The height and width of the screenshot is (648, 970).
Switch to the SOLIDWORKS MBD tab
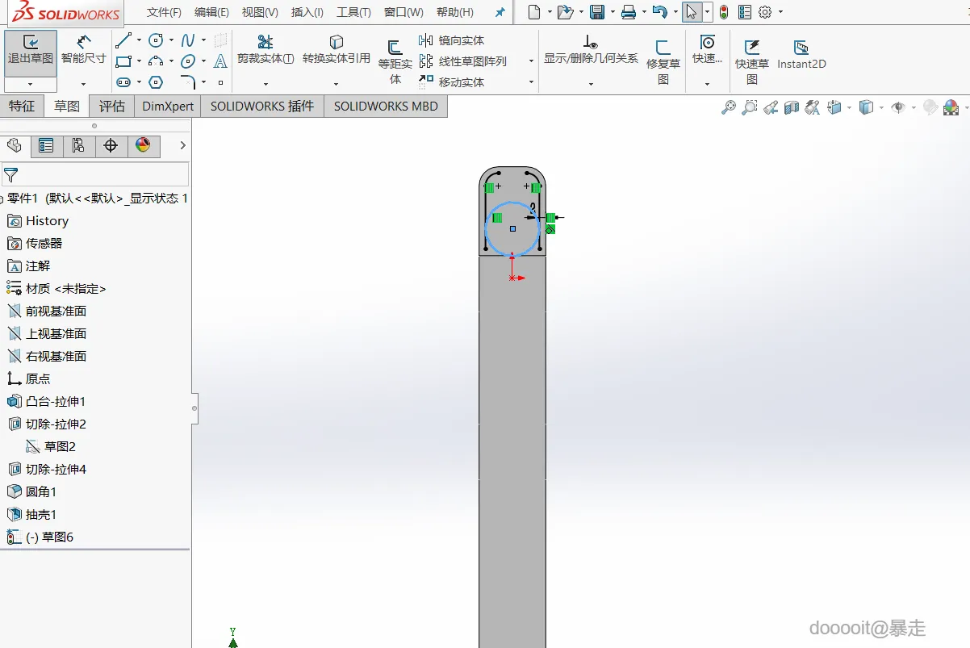pos(386,106)
